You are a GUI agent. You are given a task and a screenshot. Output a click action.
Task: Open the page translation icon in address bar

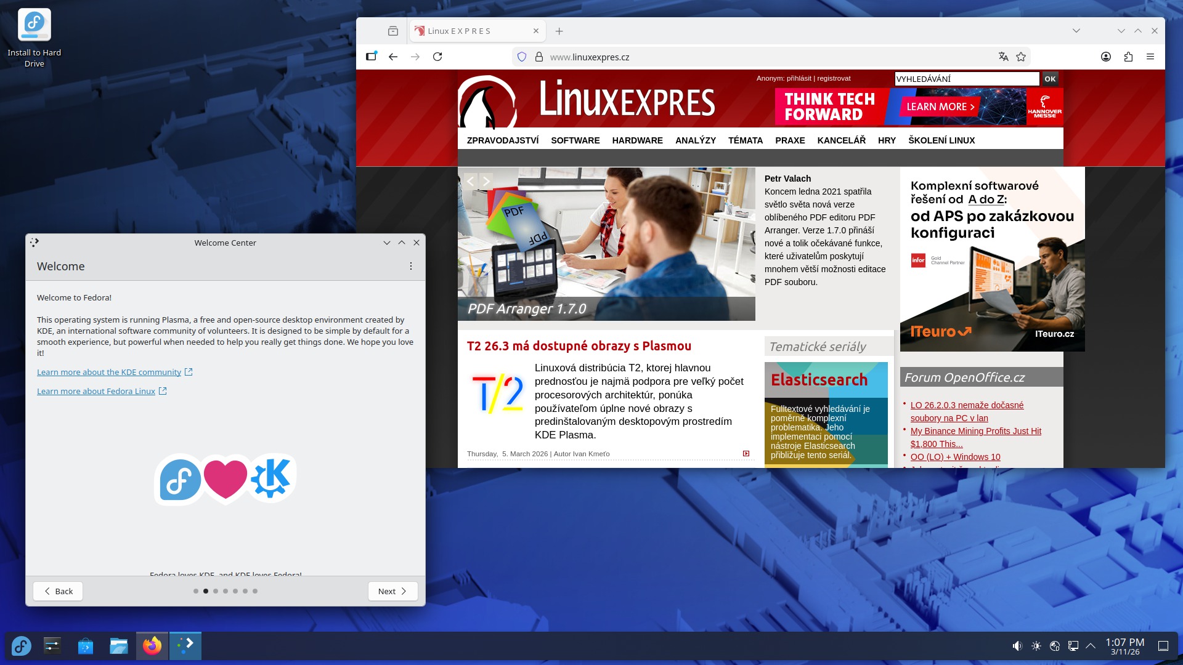pyautogui.click(x=1003, y=57)
